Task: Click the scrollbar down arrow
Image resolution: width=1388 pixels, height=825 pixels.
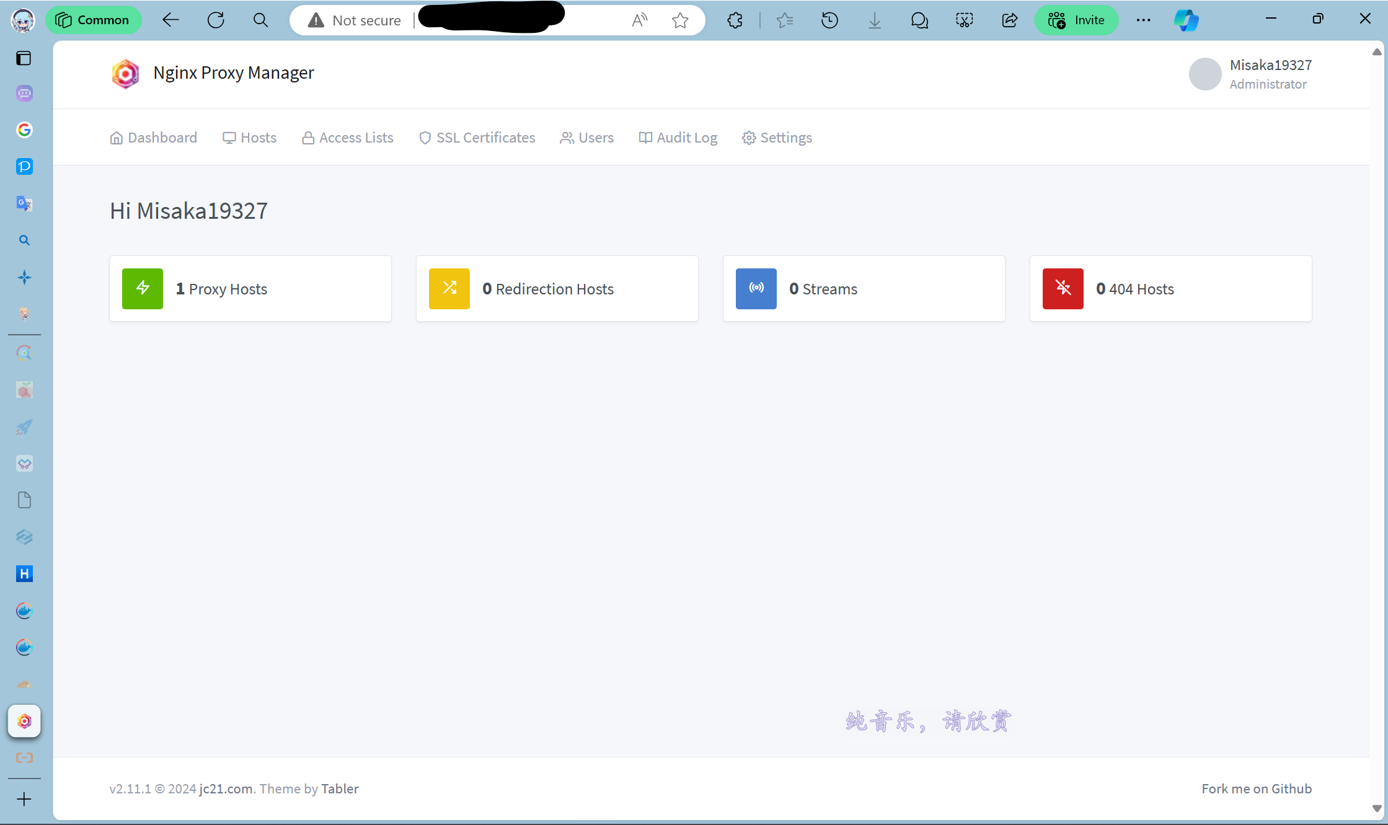Action: [x=1377, y=808]
